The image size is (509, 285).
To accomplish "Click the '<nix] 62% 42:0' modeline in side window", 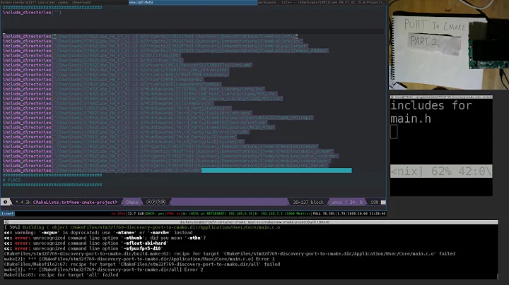I will (x=441, y=171).
